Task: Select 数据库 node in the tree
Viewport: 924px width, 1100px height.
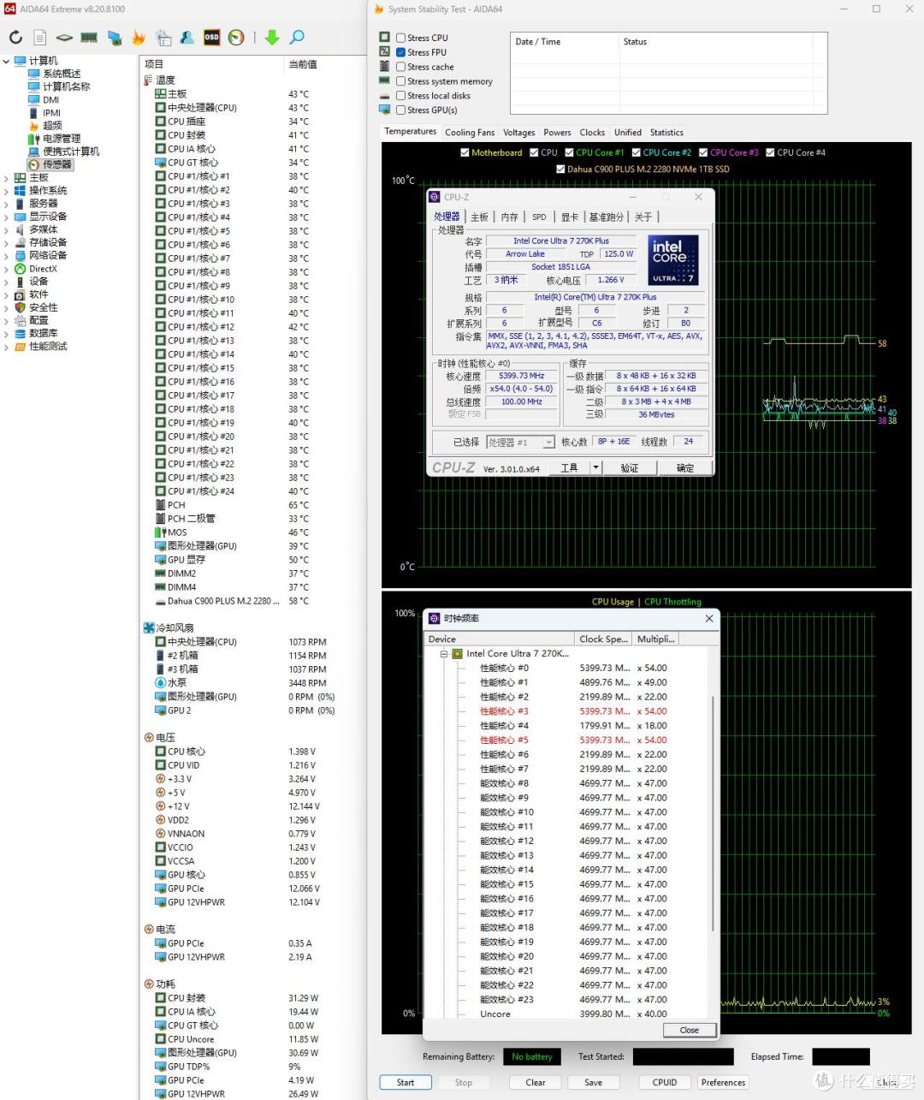Action: [44, 333]
